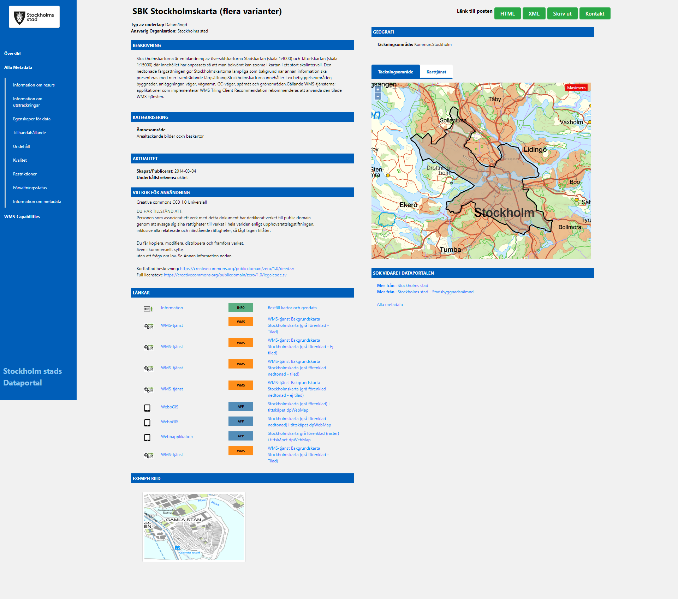This screenshot has width=678, height=599.
Task: Click the tablet icon beside Webbapplikation
Action: 147,438
